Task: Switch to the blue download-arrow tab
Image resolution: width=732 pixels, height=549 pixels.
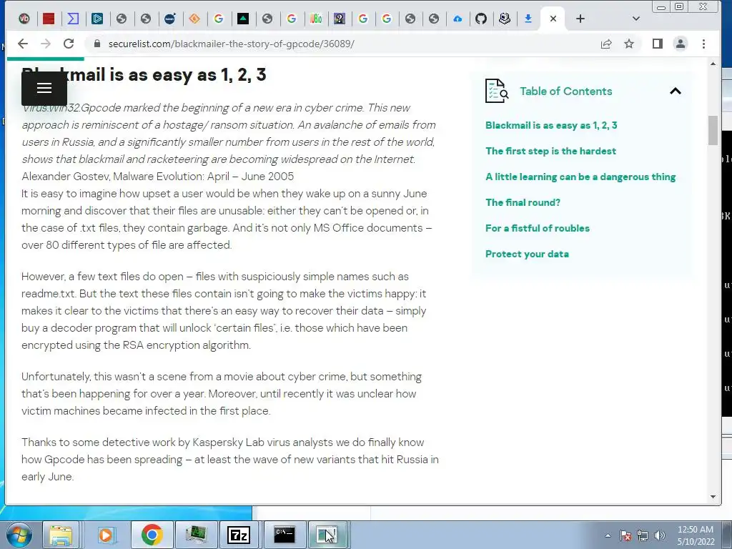Action: (528, 19)
